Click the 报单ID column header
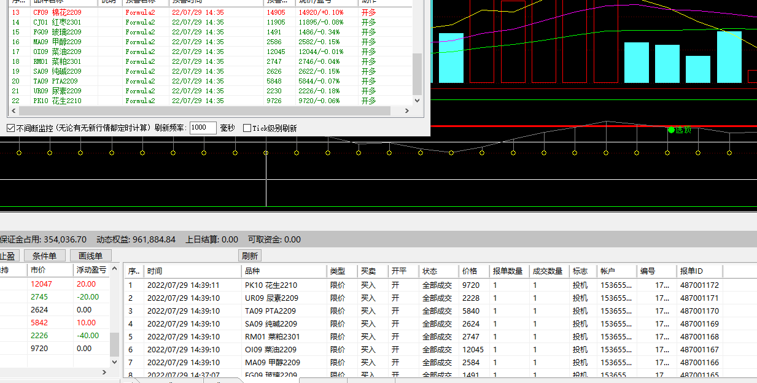 tap(700, 271)
